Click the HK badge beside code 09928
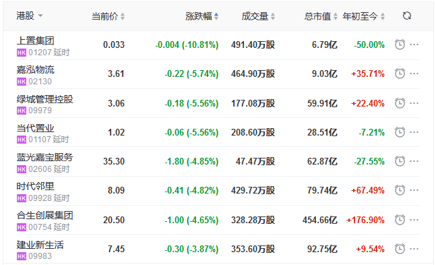This screenshot has height=265, width=436. [22, 198]
